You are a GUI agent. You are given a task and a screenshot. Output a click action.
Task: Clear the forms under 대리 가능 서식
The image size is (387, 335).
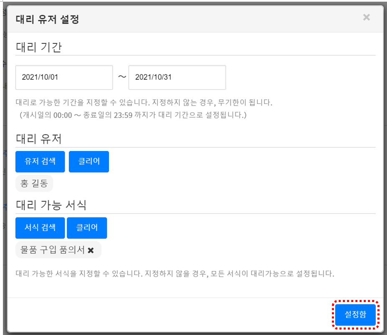click(87, 228)
